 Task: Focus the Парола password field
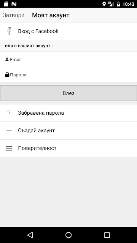pos(68,75)
